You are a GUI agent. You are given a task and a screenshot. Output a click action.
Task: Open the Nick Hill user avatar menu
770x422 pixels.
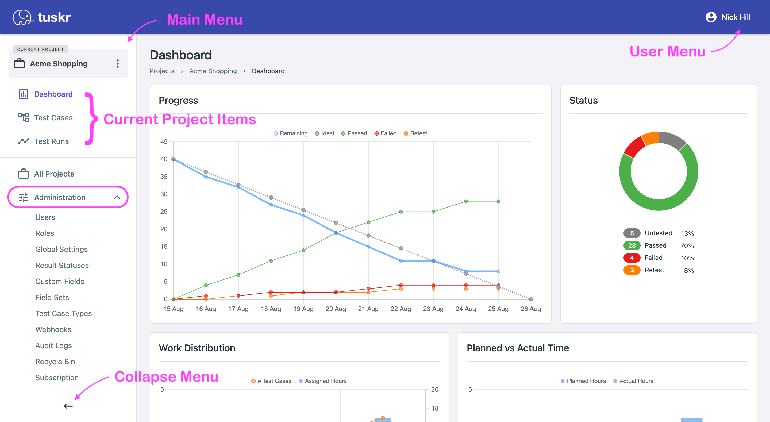tap(711, 17)
